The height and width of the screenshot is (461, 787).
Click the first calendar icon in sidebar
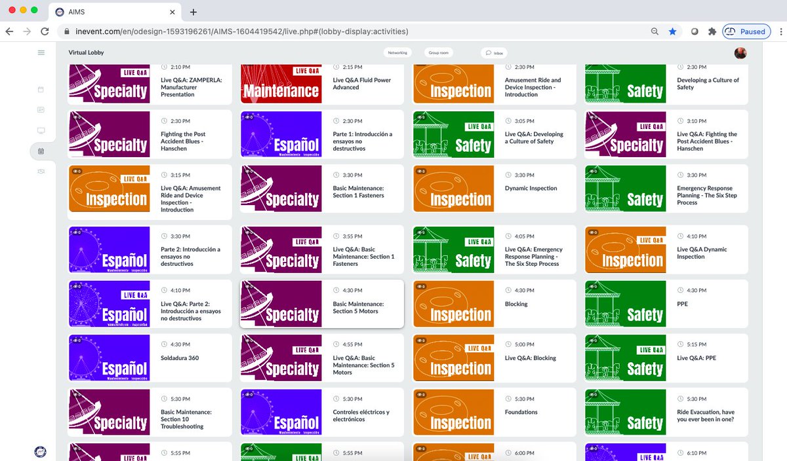(x=41, y=90)
